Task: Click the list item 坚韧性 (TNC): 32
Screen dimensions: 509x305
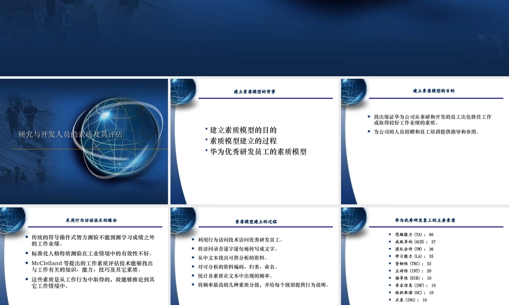Action: tap(413, 263)
